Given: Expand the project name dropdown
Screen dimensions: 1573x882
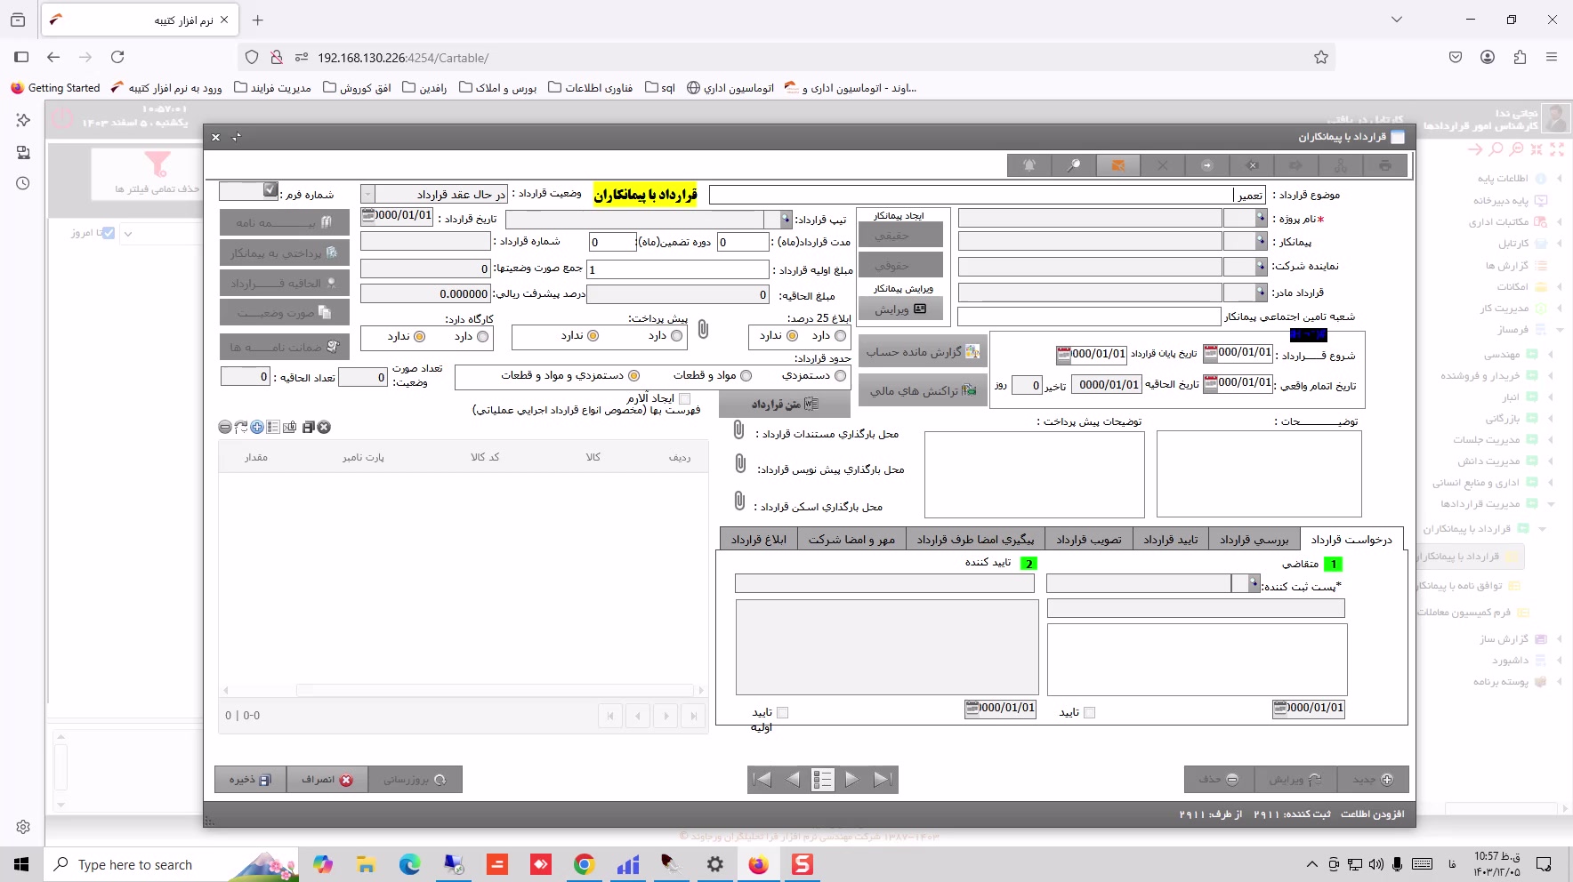Looking at the screenshot, I should tap(1261, 218).
